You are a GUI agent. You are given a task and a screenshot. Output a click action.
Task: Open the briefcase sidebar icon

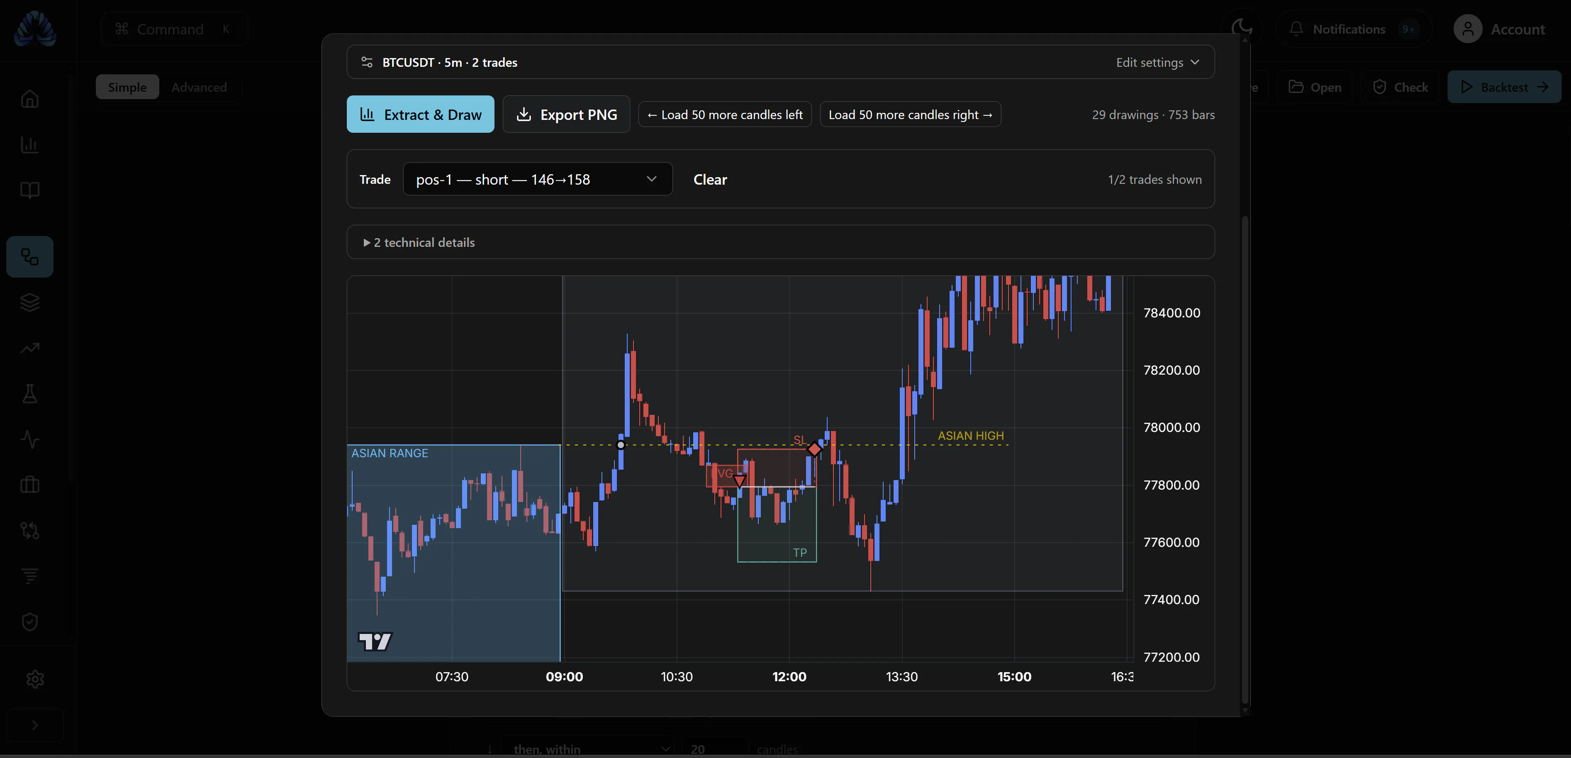point(30,485)
